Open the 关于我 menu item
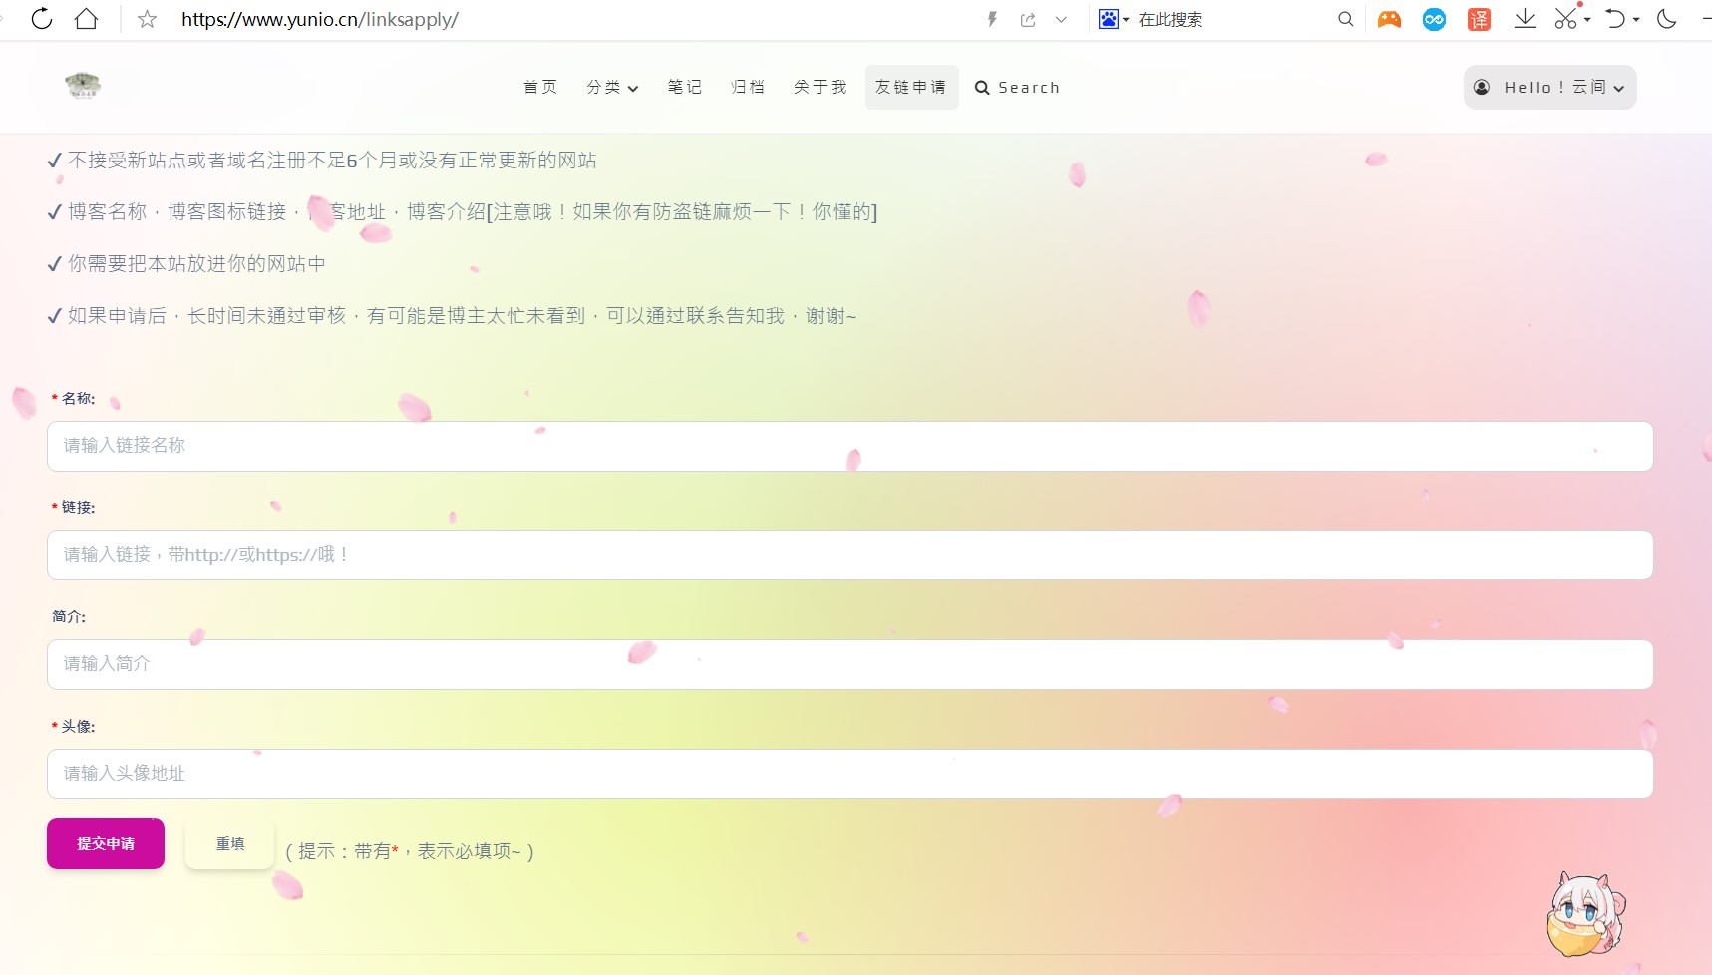The image size is (1712, 975). pyautogui.click(x=820, y=88)
